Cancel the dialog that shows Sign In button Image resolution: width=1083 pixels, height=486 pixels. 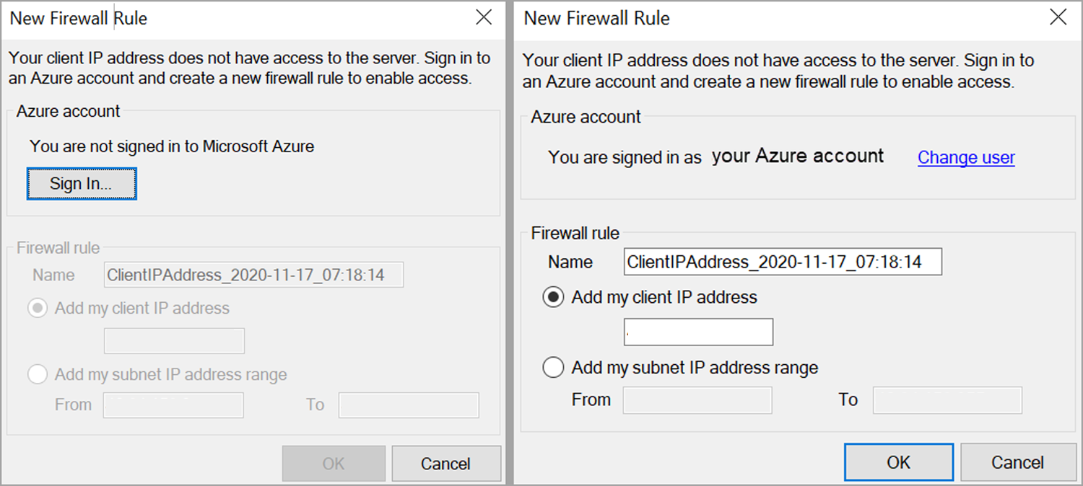[x=446, y=464]
